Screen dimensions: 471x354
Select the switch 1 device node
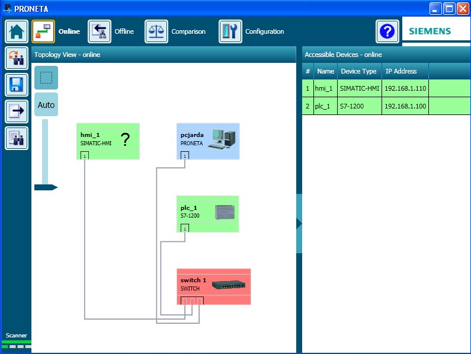[213, 286]
